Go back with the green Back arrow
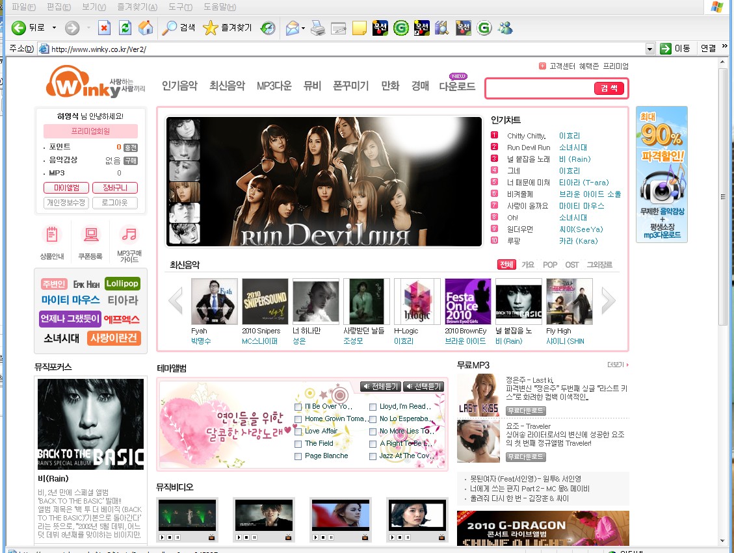This screenshot has height=553, width=734. point(19,28)
